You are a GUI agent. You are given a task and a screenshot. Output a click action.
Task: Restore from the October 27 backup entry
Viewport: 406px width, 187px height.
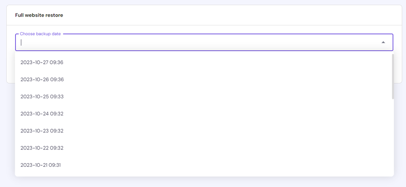click(204, 62)
